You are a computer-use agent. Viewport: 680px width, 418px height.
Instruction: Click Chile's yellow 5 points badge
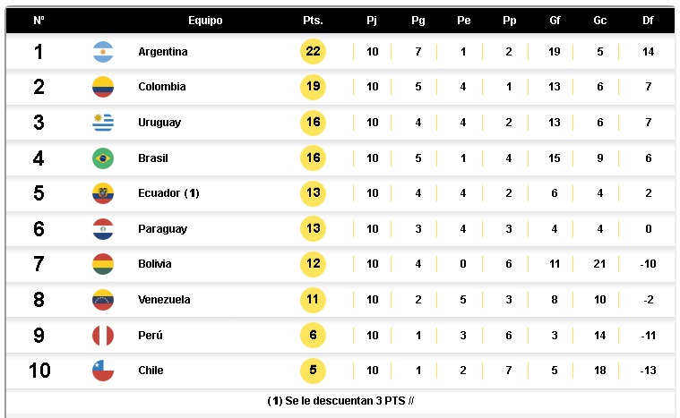click(313, 371)
